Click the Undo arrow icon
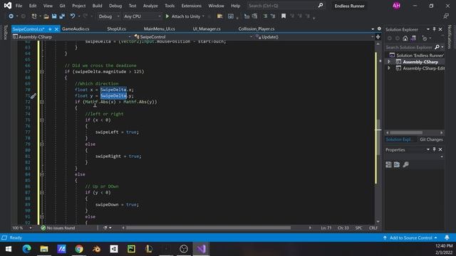This screenshot has height=256, width=456. [x=73, y=16]
